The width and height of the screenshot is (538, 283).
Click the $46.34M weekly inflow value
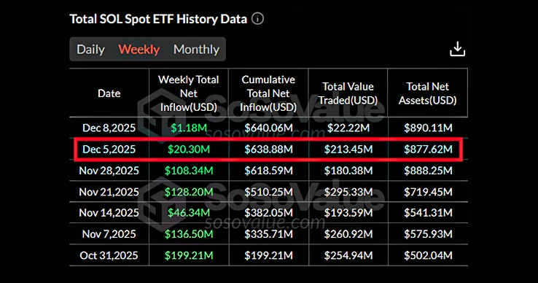coord(189,212)
